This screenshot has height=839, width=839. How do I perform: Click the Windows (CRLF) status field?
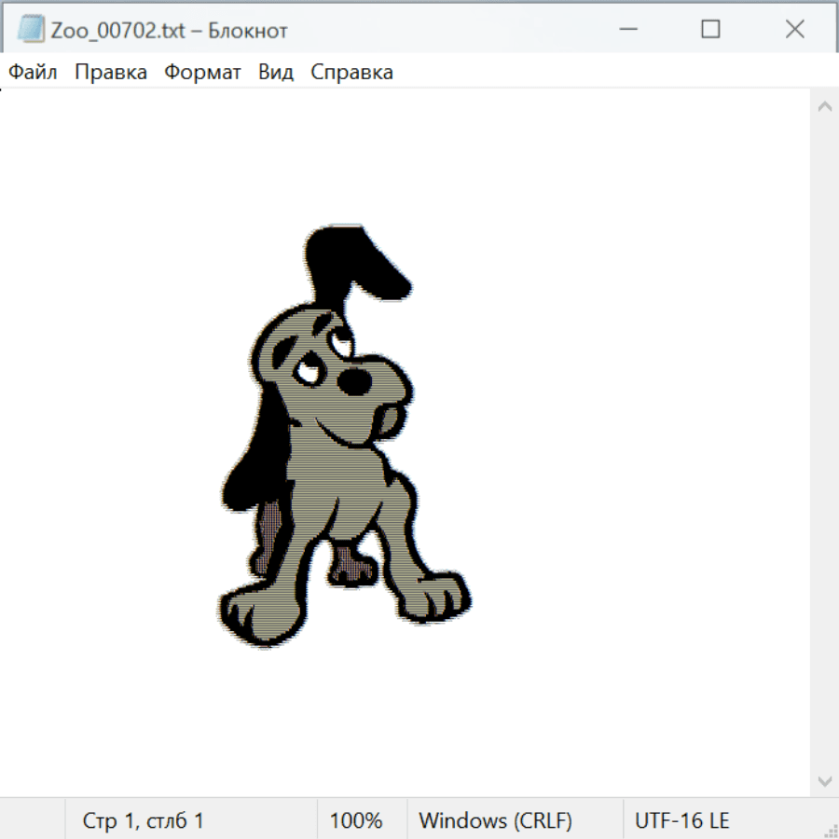[495, 820]
